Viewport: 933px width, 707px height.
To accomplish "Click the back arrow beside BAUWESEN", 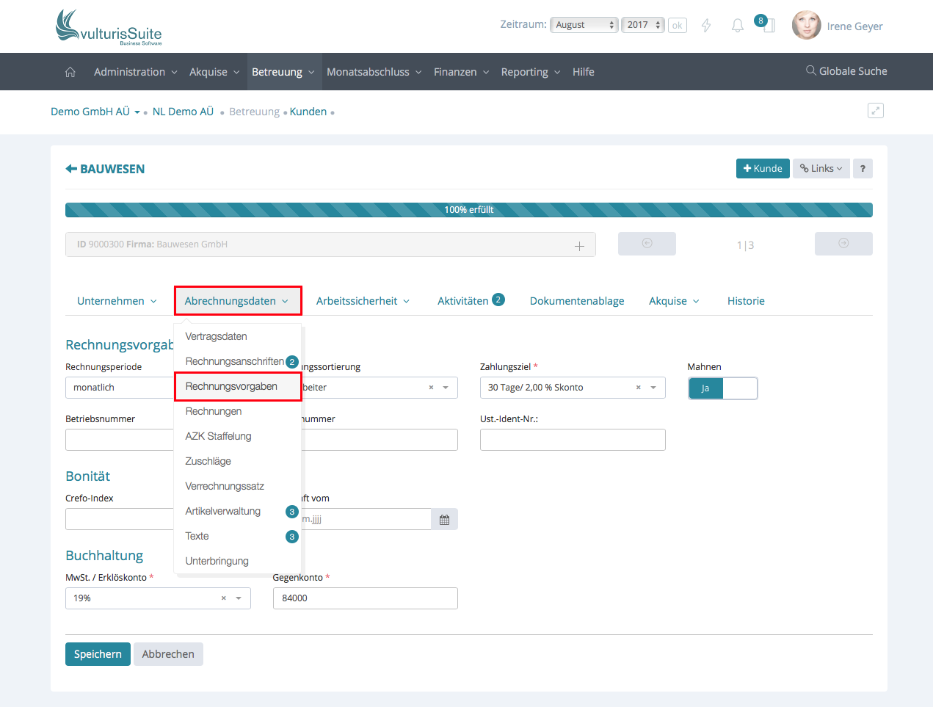I will [71, 169].
